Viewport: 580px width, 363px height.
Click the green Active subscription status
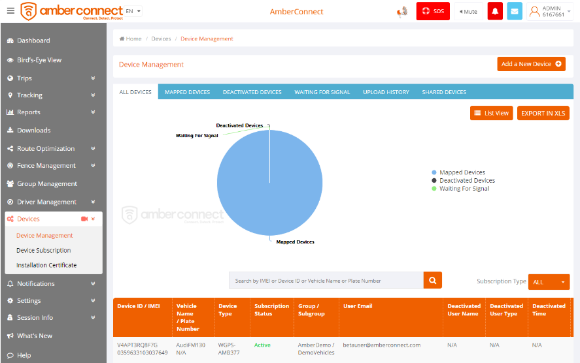(262, 345)
